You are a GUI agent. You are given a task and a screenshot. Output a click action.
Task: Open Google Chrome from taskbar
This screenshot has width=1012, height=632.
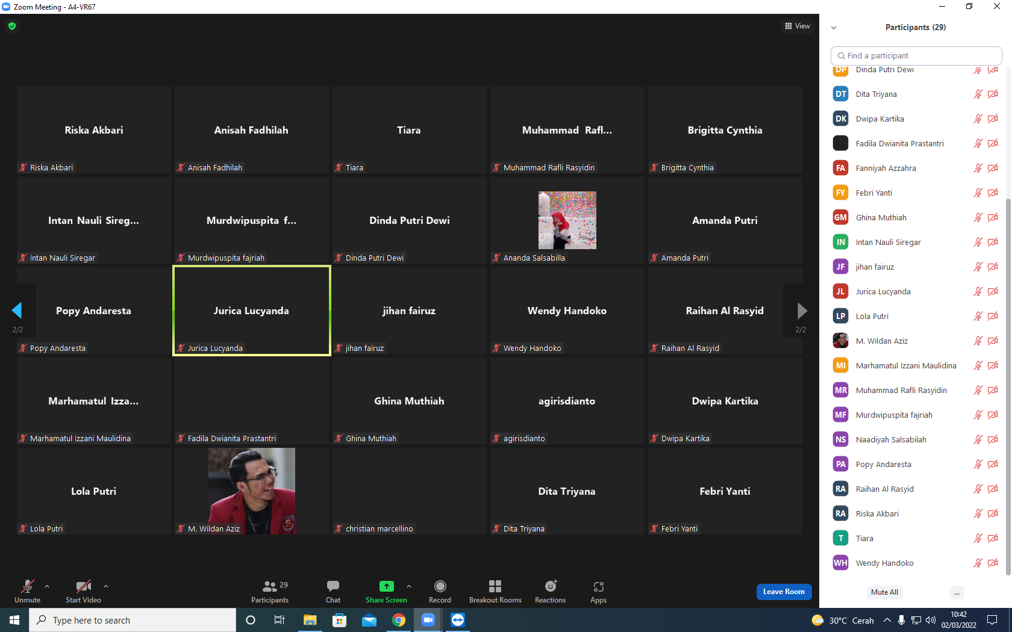(x=398, y=620)
